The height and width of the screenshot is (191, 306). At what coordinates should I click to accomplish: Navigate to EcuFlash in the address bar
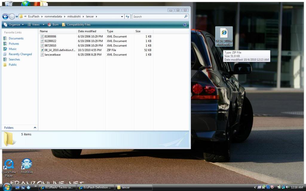click(33, 17)
